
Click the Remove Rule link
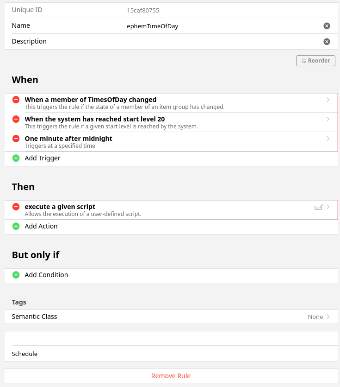(171, 376)
